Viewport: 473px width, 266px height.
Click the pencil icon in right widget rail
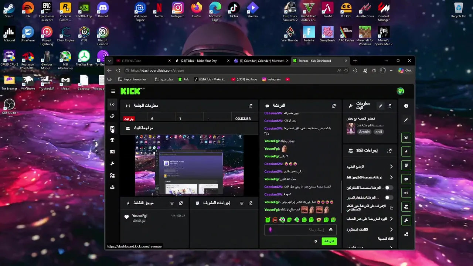[406, 120]
